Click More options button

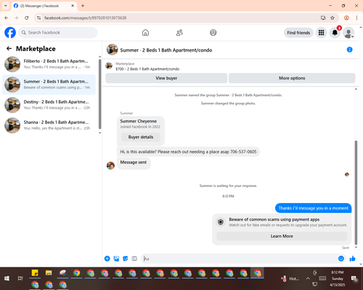tap(292, 78)
